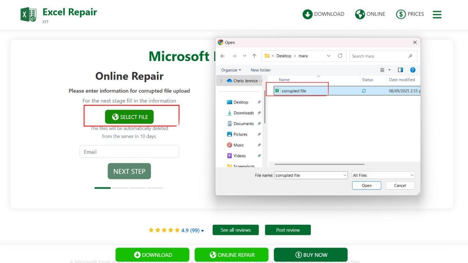468x263 pixels.
Task: Expand the File name dropdown arrow
Action: coord(345,175)
